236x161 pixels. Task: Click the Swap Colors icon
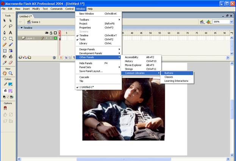(12, 97)
